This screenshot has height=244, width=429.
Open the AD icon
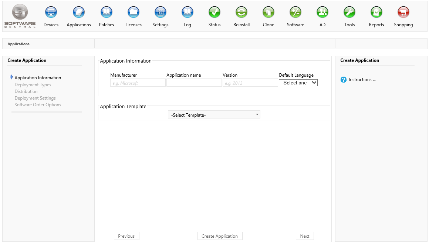pyautogui.click(x=322, y=13)
